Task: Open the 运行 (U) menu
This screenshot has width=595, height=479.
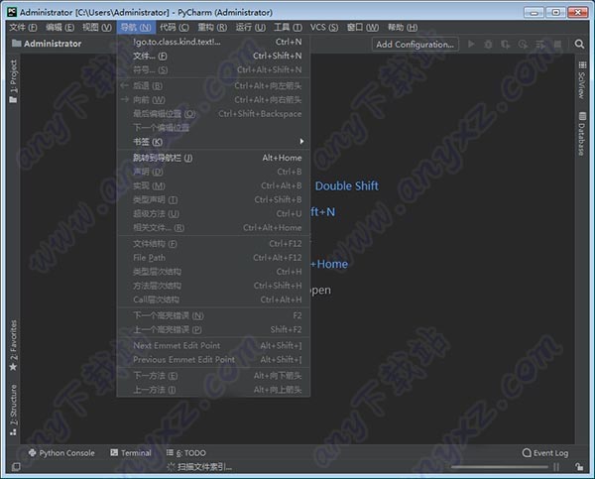Action: click(x=251, y=28)
